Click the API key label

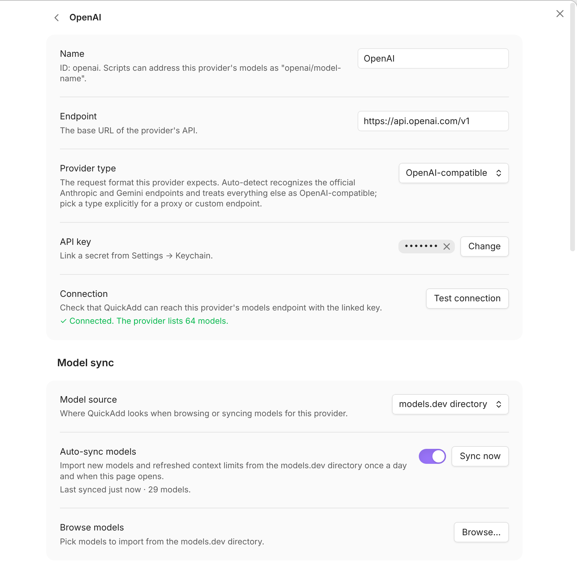point(76,242)
